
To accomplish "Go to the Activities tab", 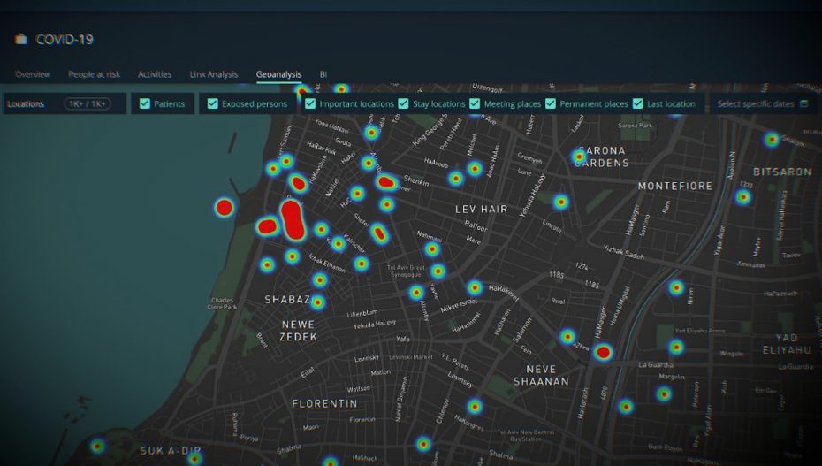I will pyautogui.click(x=155, y=74).
